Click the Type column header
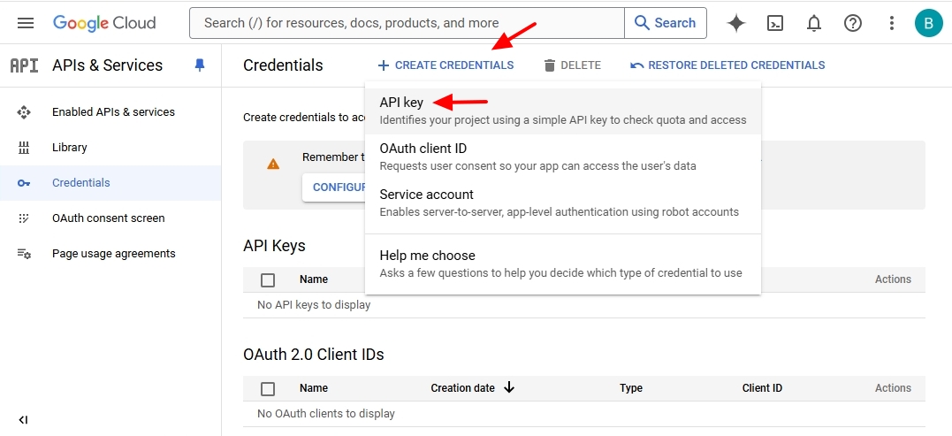The image size is (952, 436). 631,388
